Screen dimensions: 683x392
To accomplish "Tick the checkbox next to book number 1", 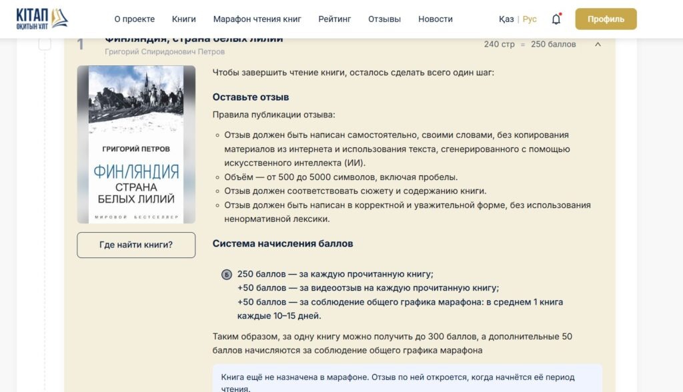I will pos(45,43).
